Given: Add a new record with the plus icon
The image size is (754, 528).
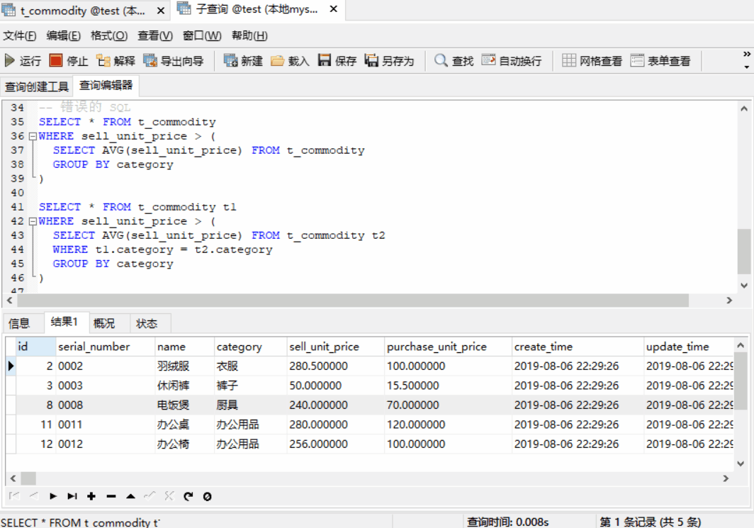Looking at the screenshot, I should (91, 497).
